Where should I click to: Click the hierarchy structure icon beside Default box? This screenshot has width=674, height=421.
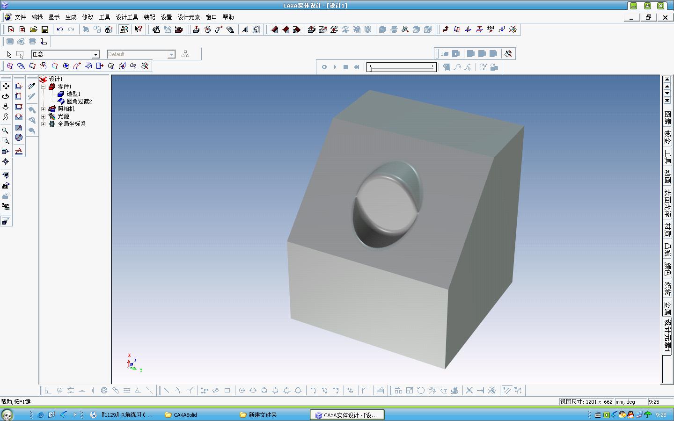click(185, 54)
